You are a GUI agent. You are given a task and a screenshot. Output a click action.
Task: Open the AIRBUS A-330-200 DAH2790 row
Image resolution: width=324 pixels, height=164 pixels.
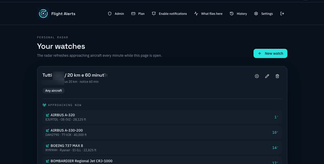point(162,132)
